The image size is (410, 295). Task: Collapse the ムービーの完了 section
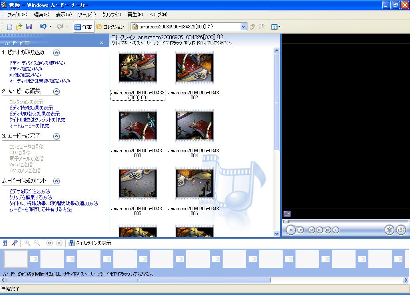(56, 136)
